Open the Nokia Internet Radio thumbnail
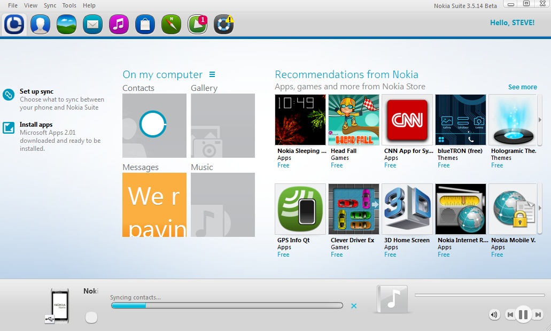 point(461,209)
